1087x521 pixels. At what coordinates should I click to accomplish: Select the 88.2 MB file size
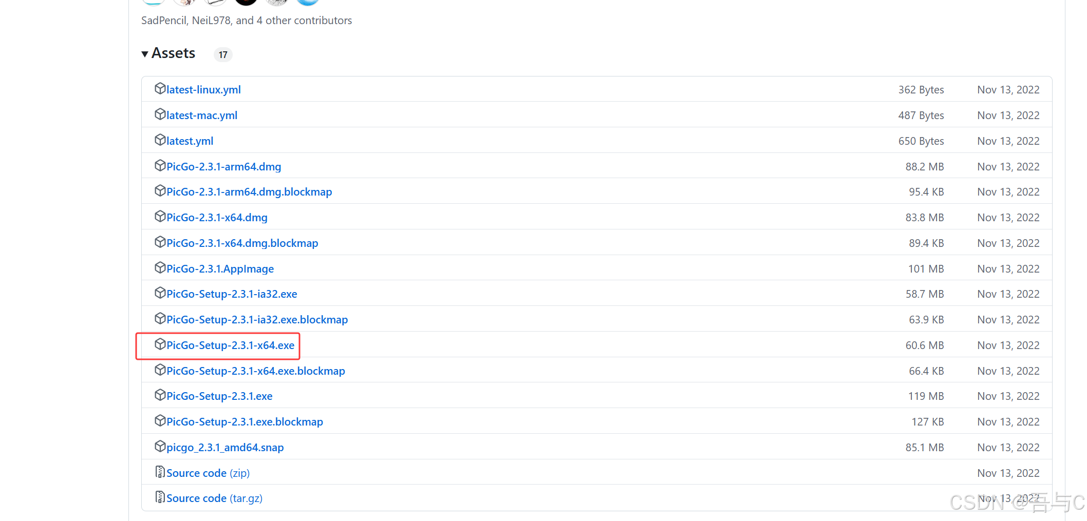pyautogui.click(x=925, y=167)
